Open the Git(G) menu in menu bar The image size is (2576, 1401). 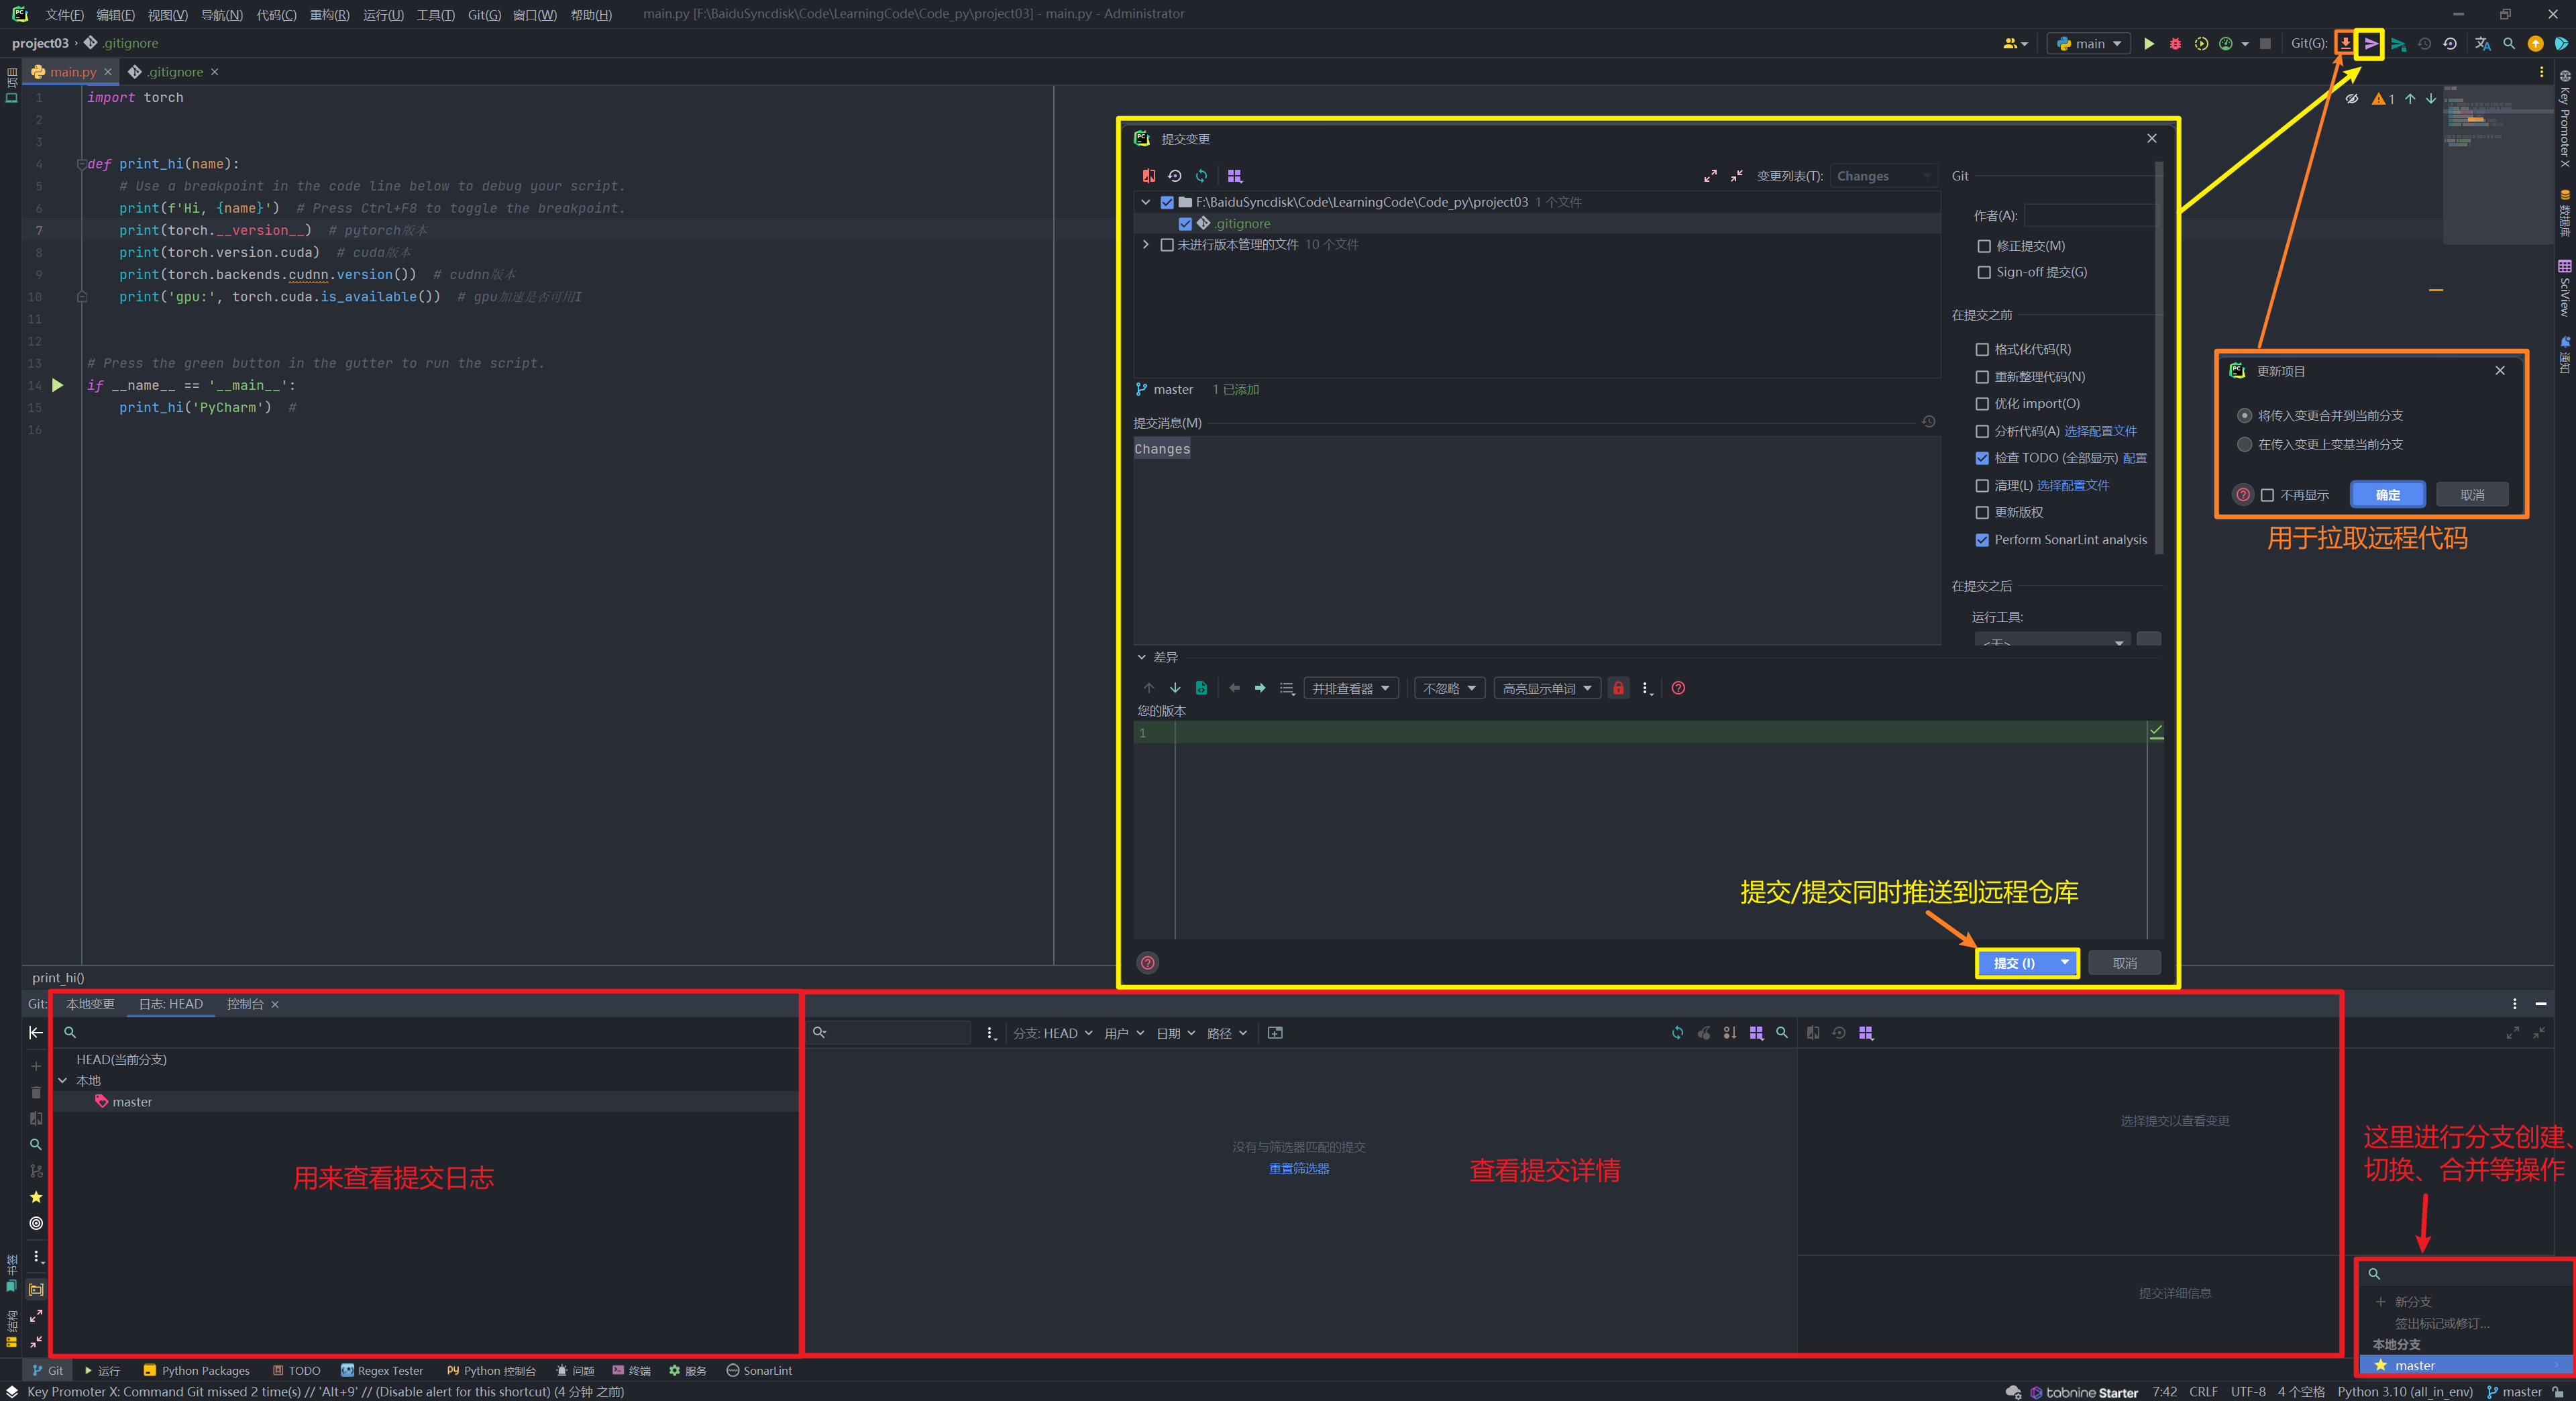(484, 15)
